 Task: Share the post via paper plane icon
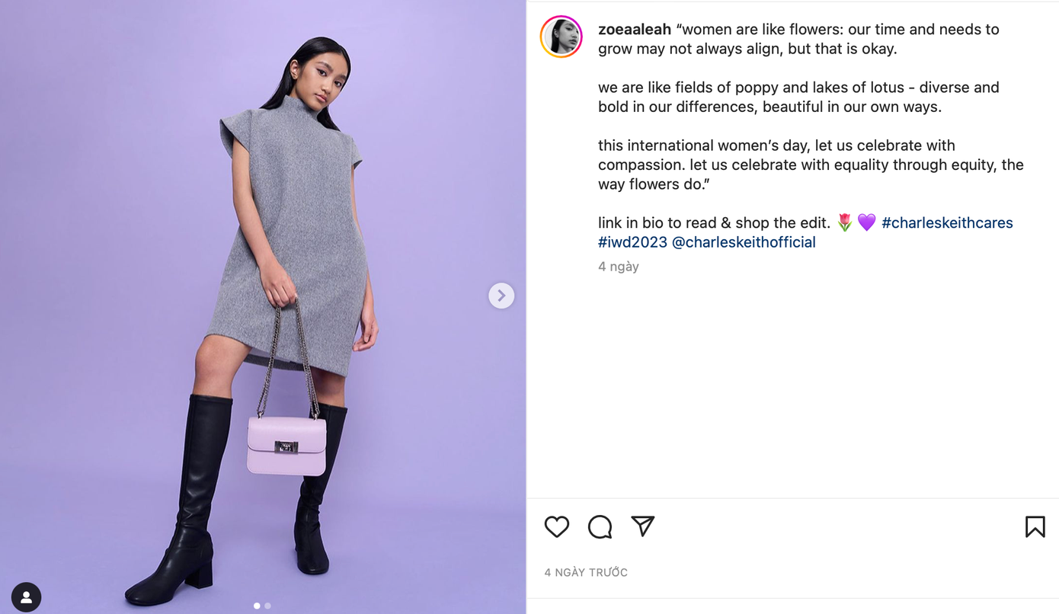tap(643, 526)
